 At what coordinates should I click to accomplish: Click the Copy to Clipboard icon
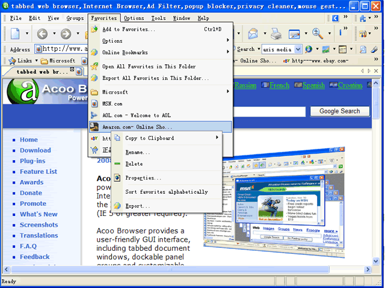(117, 138)
